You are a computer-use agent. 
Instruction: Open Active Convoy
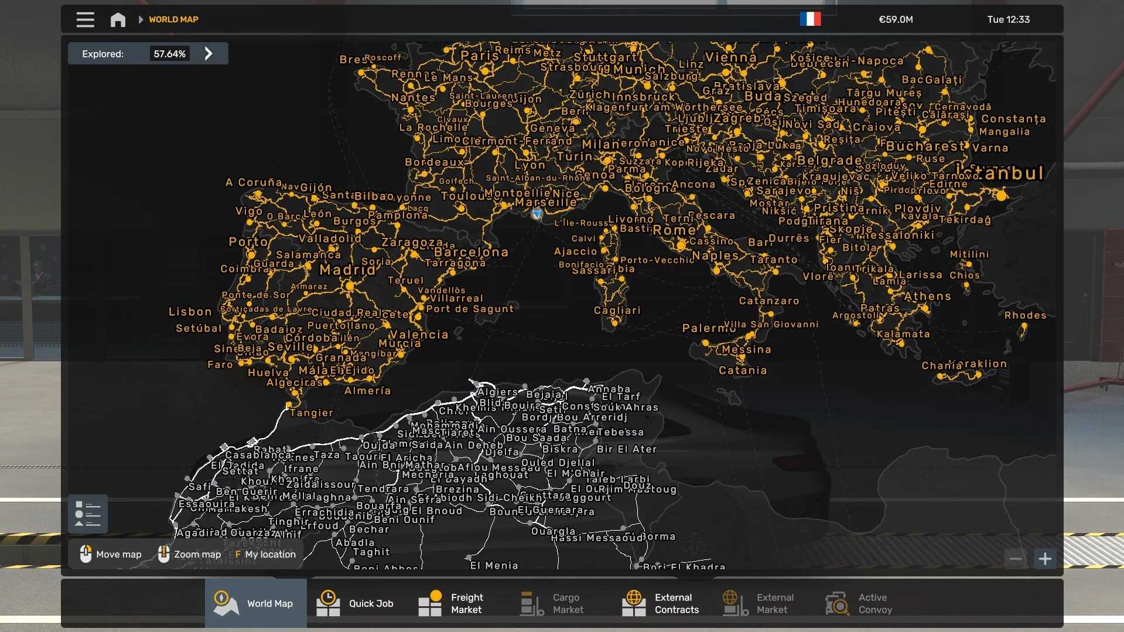point(859,603)
